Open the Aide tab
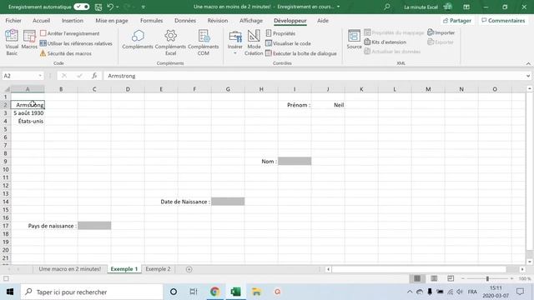Image resolution: width=534 pixels, height=300 pixels. click(323, 20)
